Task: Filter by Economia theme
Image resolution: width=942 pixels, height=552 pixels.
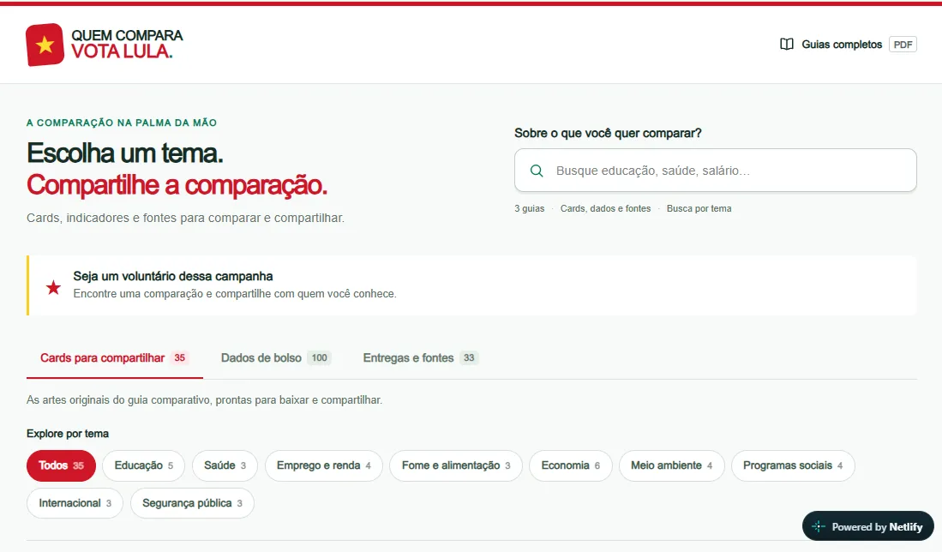Action: pyautogui.click(x=571, y=465)
